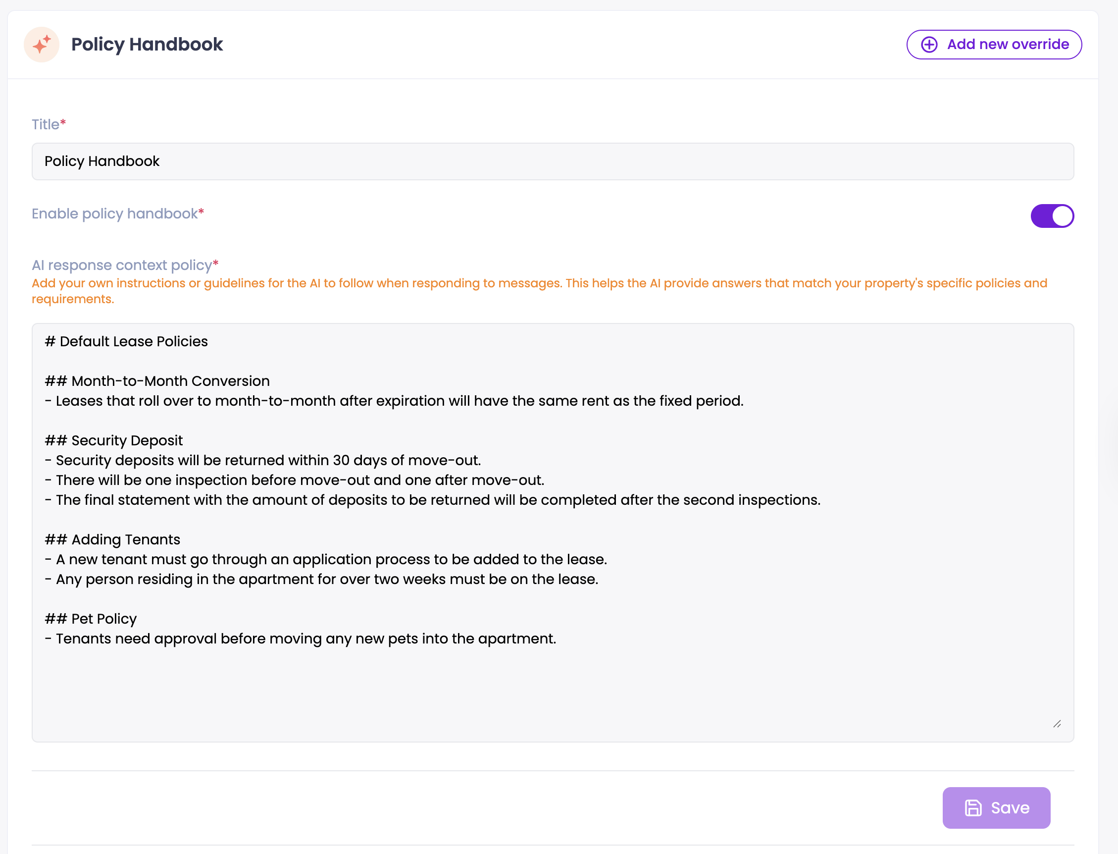The image size is (1118, 854).
Task: Click the textarea resize handle icon
Action: coord(1057,724)
